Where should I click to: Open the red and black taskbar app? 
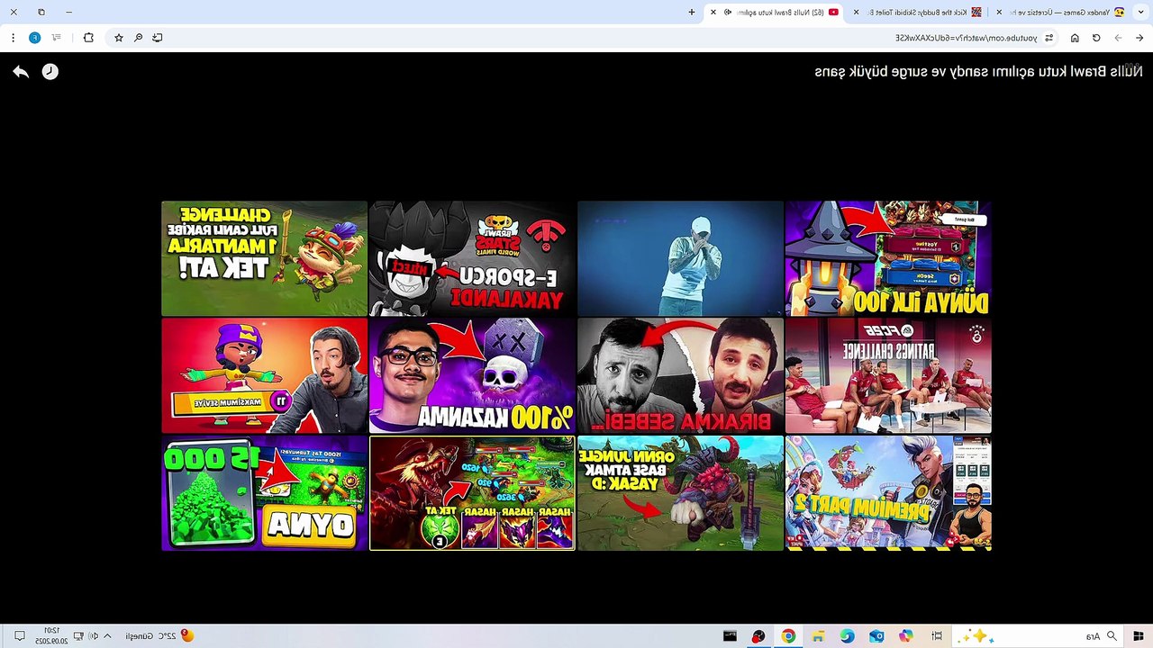[758, 636]
